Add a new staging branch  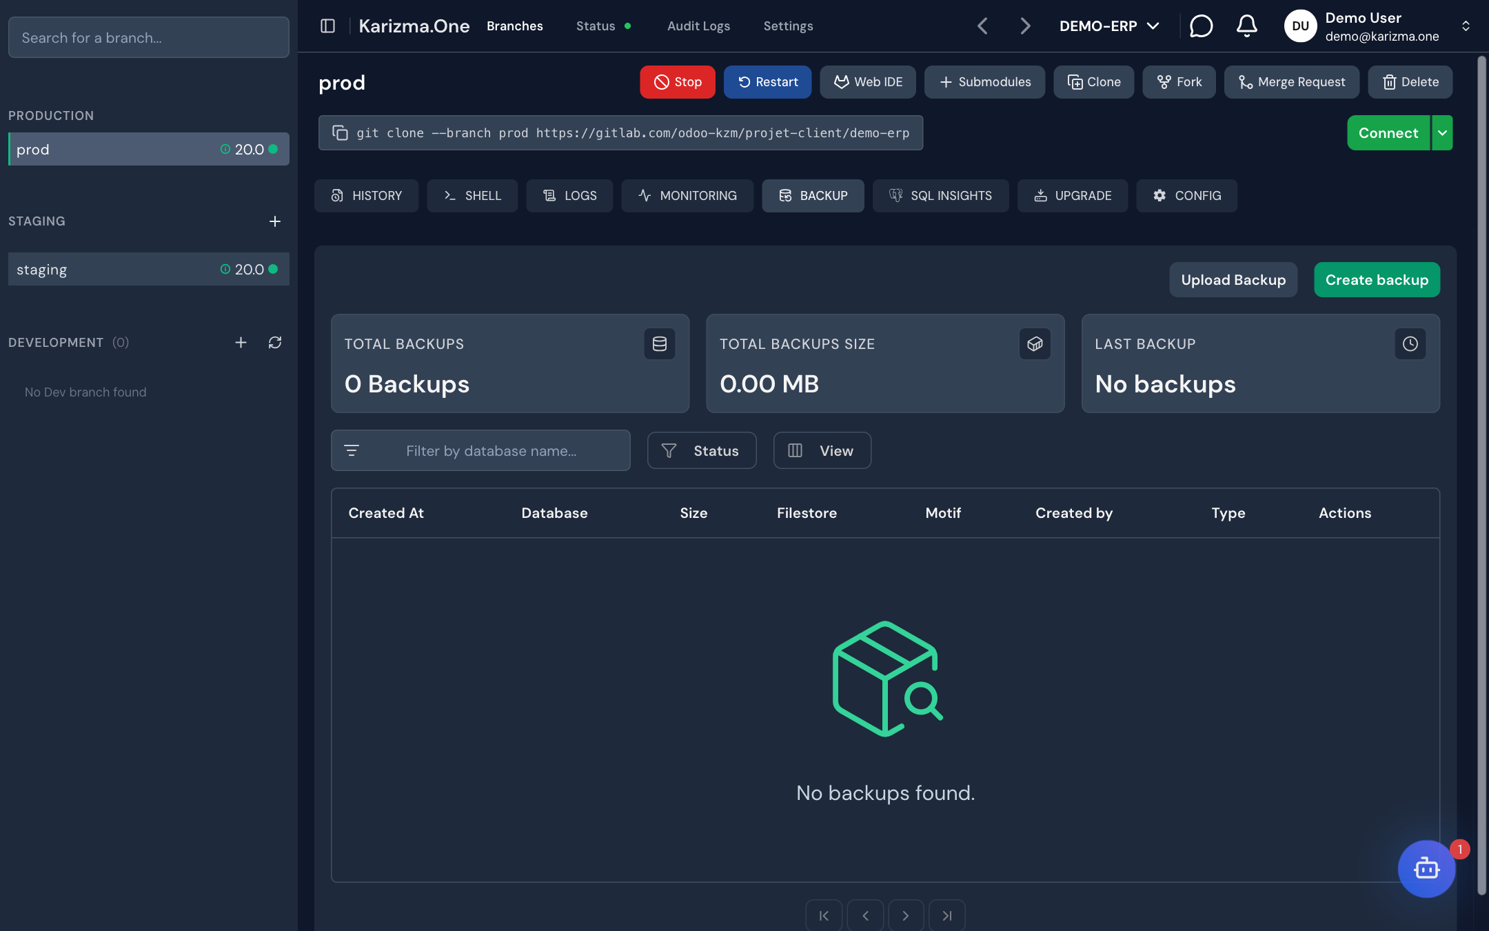point(275,221)
